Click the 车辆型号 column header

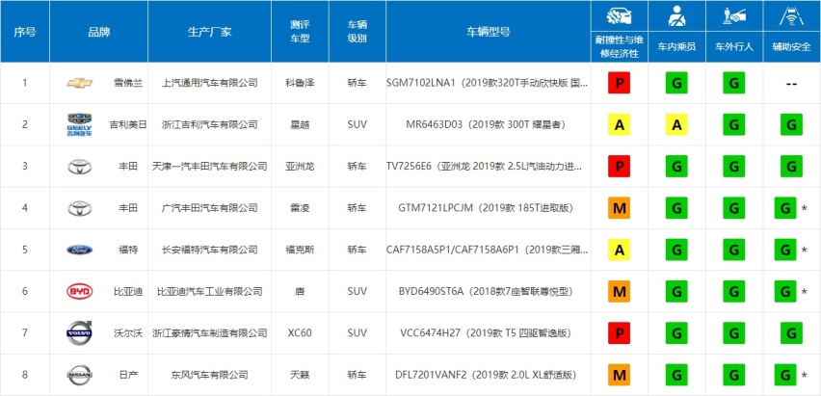coord(488,32)
